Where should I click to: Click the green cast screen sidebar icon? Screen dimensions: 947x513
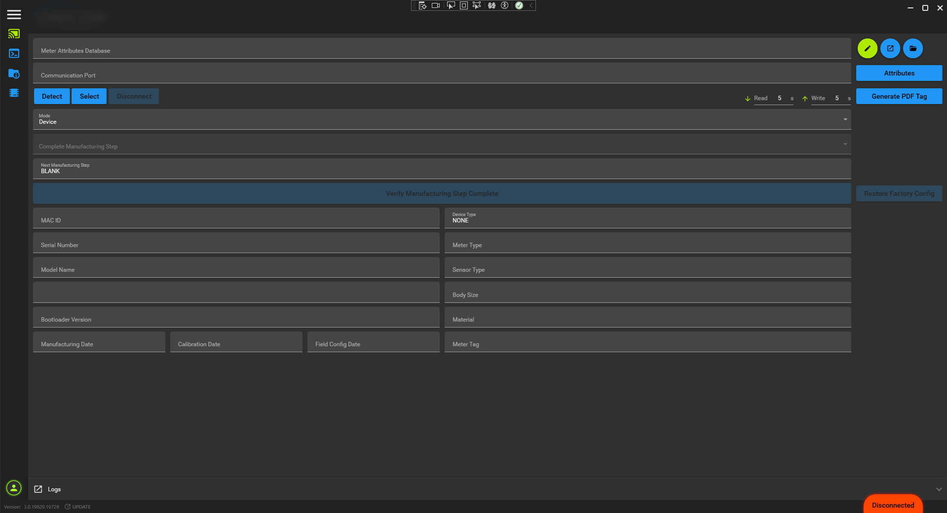tap(14, 34)
